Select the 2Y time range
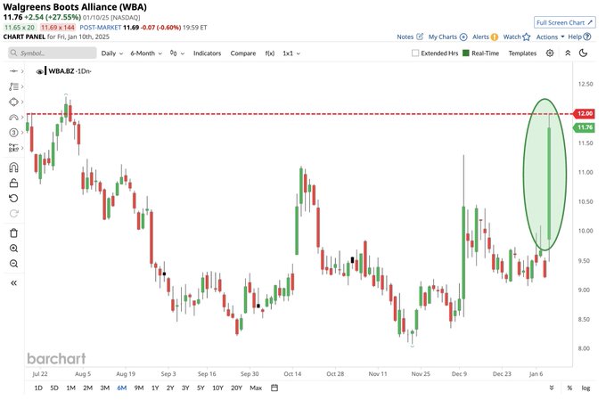 [x=170, y=388]
